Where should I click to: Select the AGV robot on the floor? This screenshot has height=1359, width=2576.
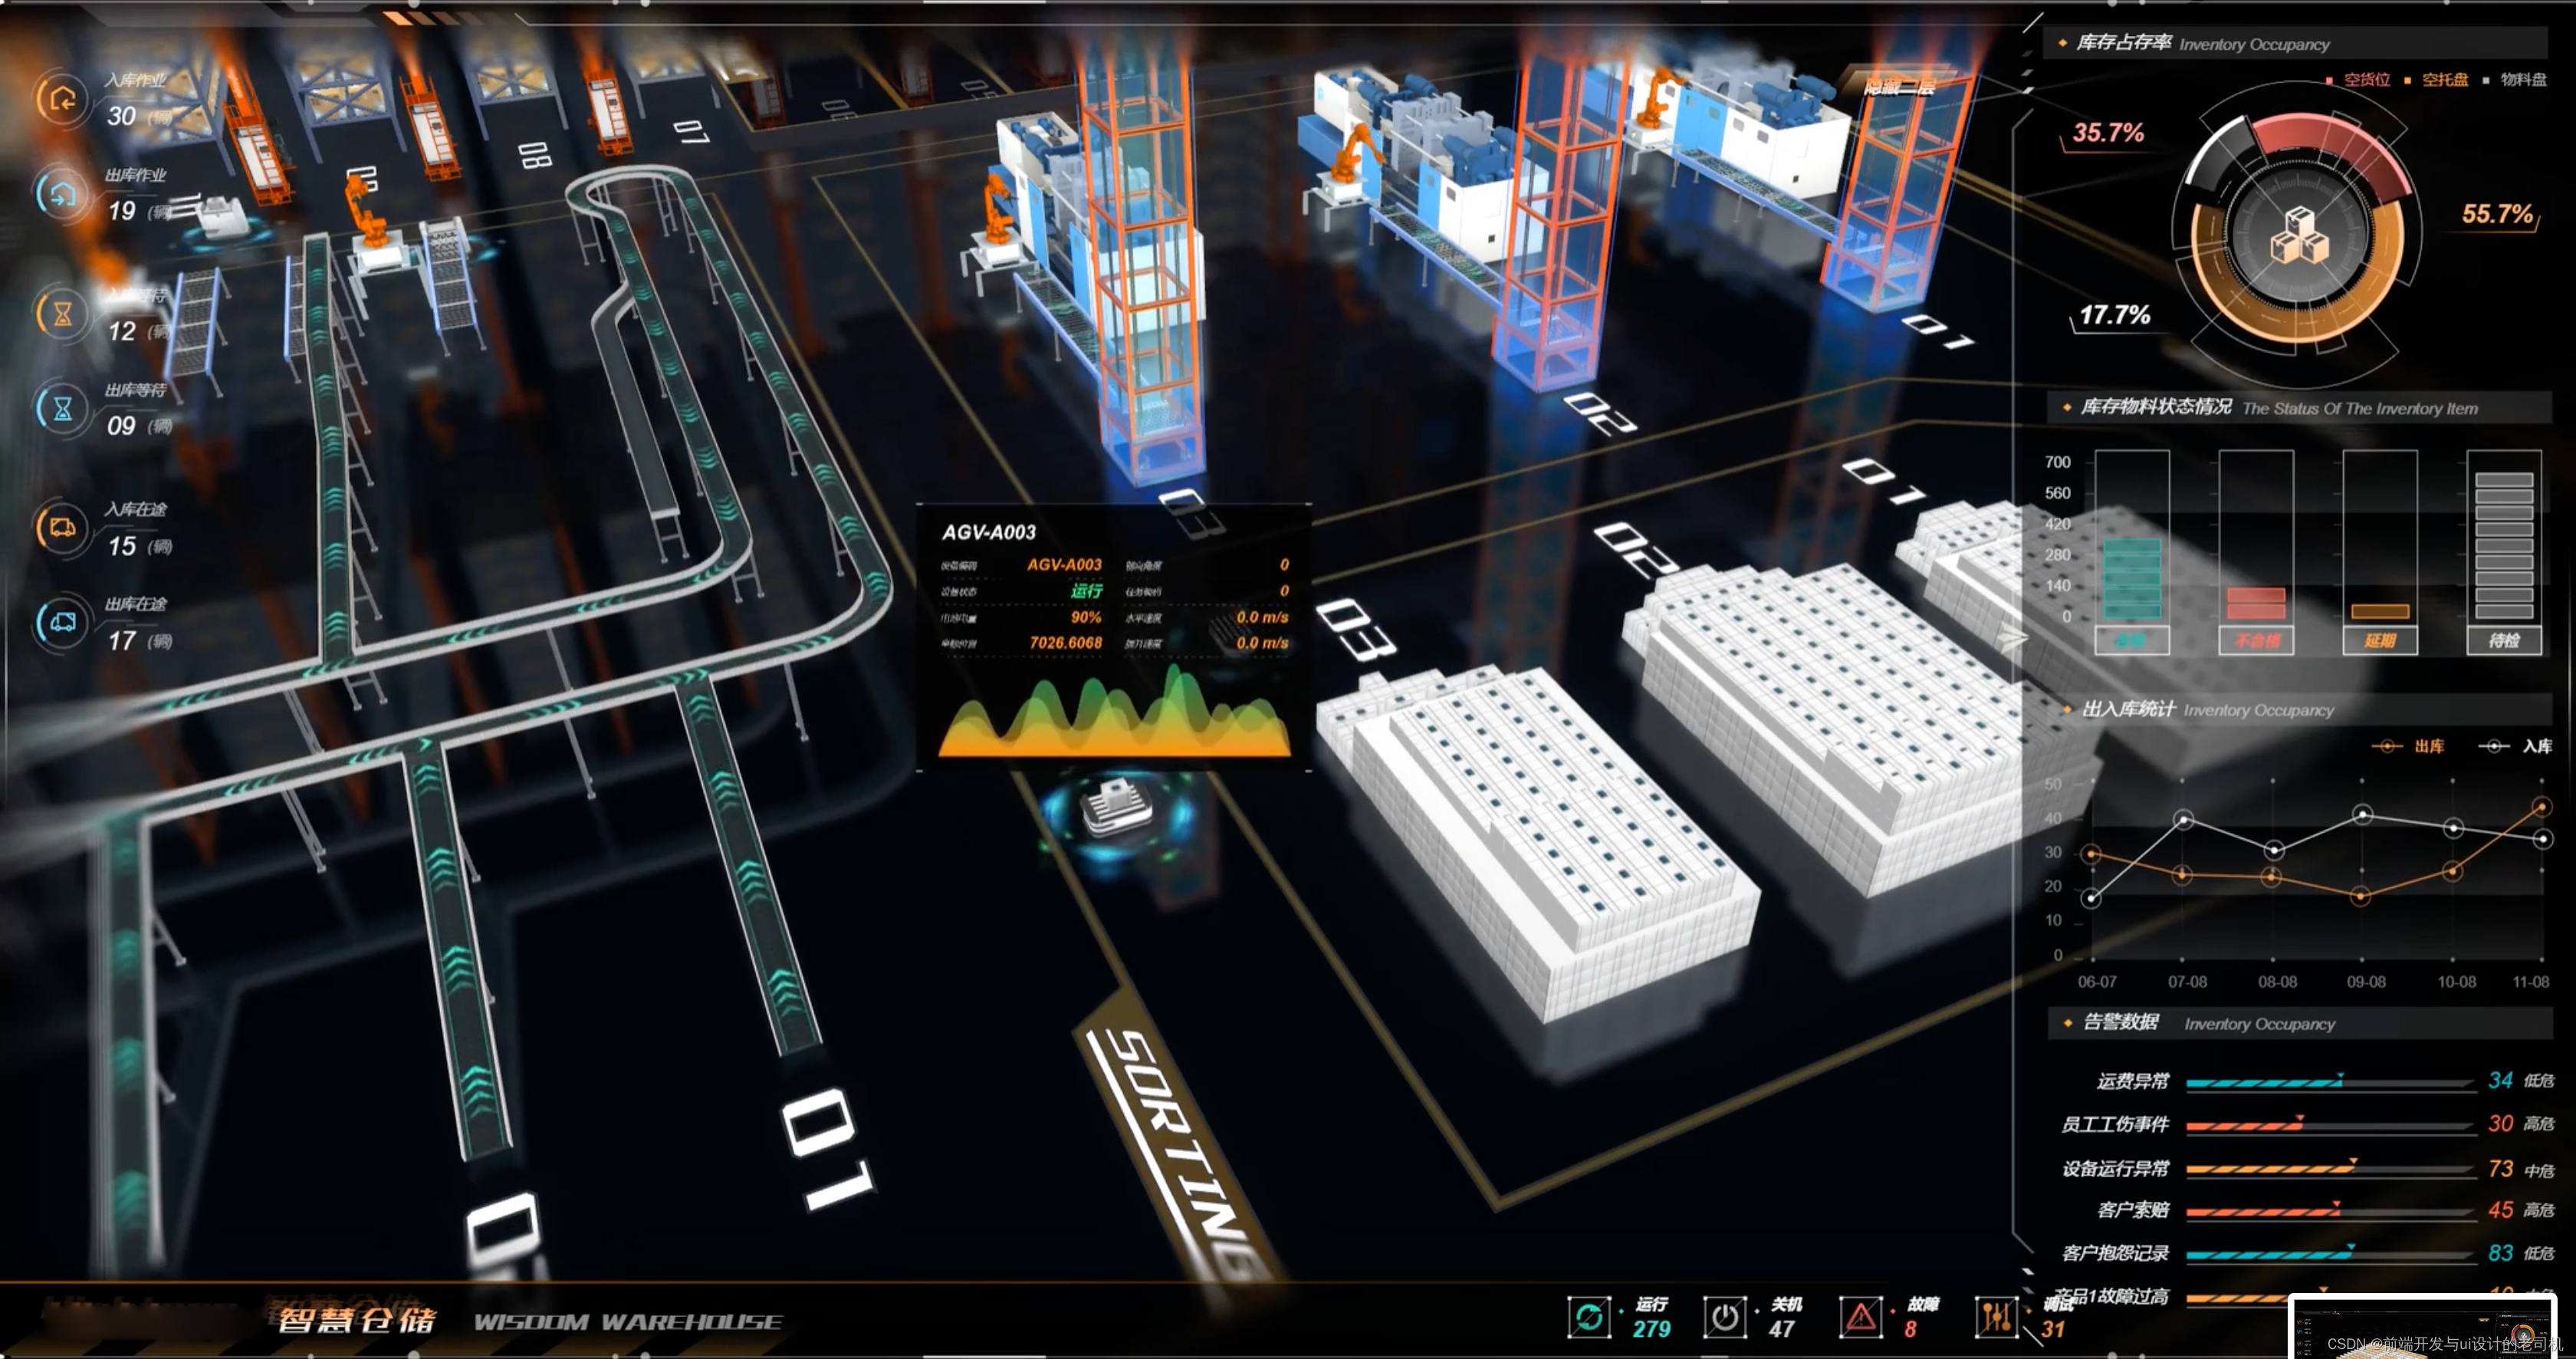1116,808
